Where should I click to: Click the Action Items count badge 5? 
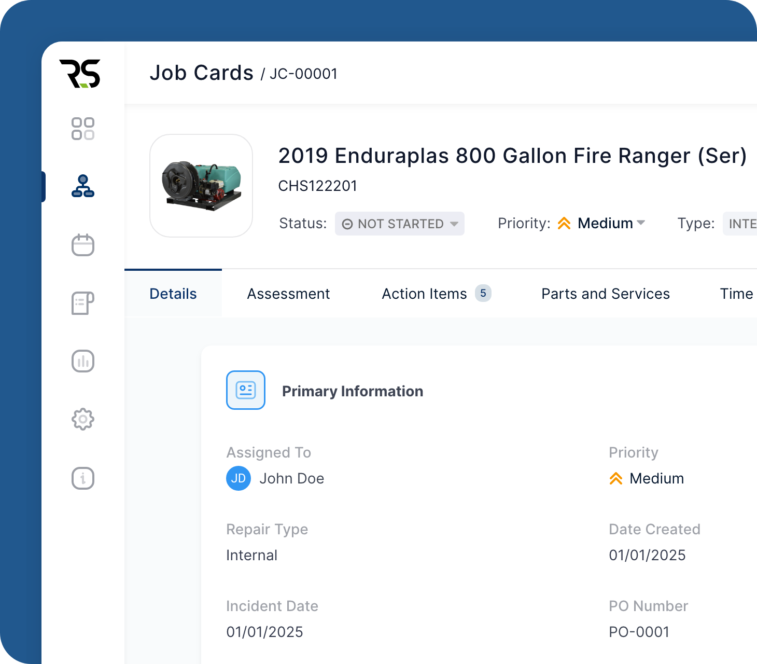pyautogui.click(x=483, y=293)
